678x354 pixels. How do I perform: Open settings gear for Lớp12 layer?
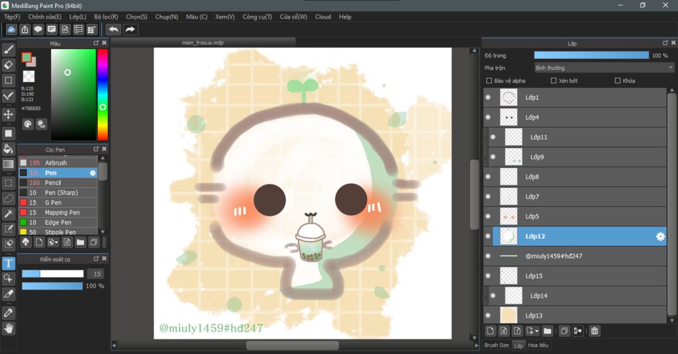(660, 236)
